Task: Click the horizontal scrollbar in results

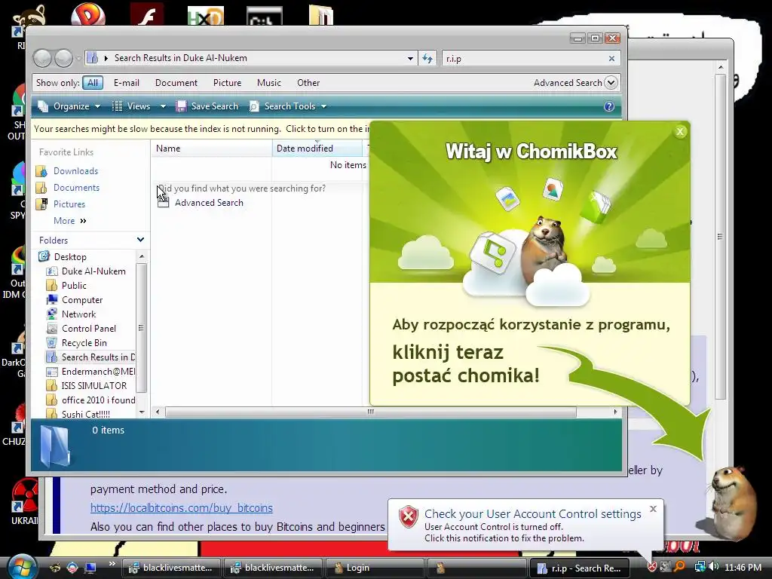Action: (370, 412)
